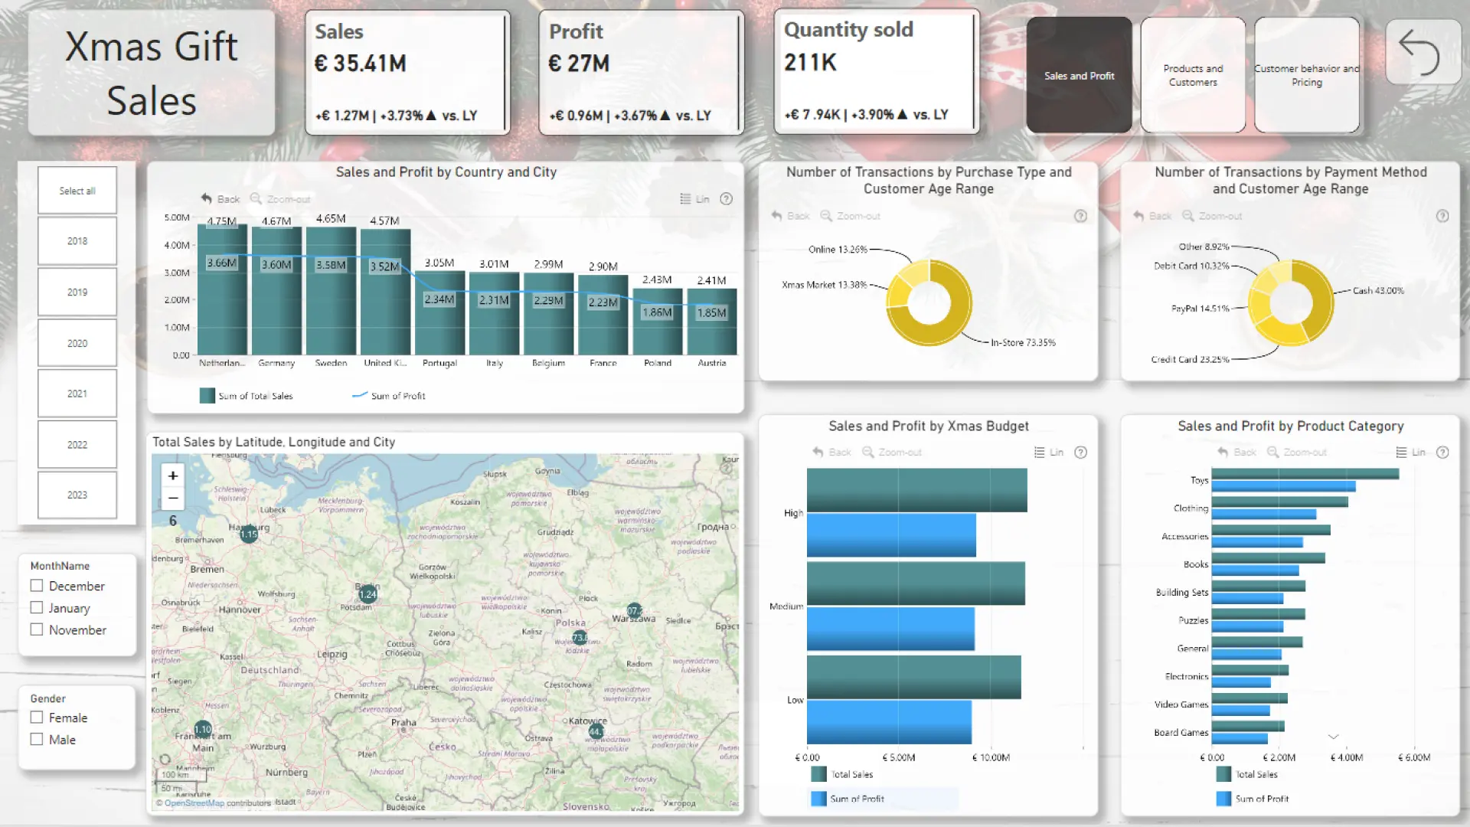Image resolution: width=1470 pixels, height=827 pixels.
Task: Open the Products and Customers page tab
Action: click(x=1193, y=75)
